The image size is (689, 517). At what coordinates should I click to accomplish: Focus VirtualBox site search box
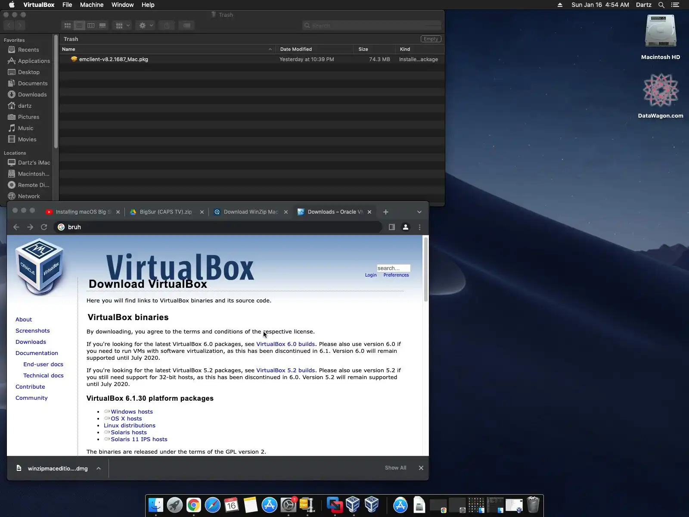click(394, 268)
